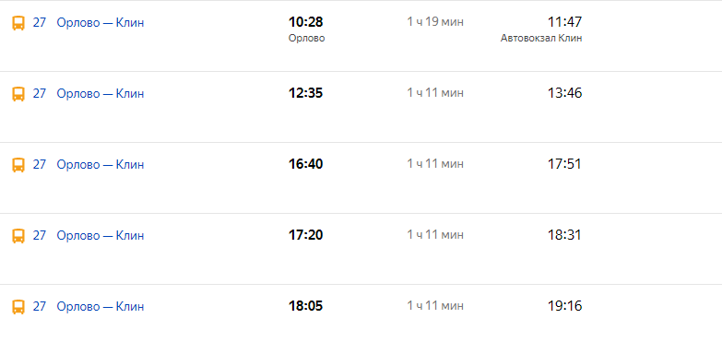722x342 pixels.
Task: Click the 1 ч 19 мин duration
Action: (x=435, y=22)
